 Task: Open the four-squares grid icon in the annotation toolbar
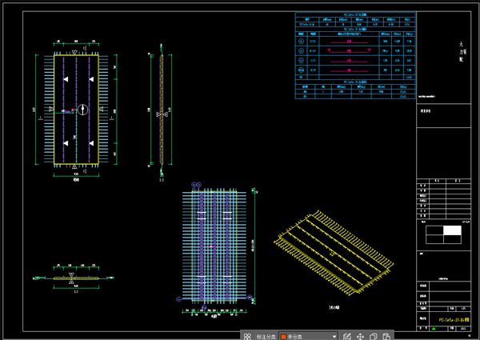pyautogui.click(x=247, y=337)
